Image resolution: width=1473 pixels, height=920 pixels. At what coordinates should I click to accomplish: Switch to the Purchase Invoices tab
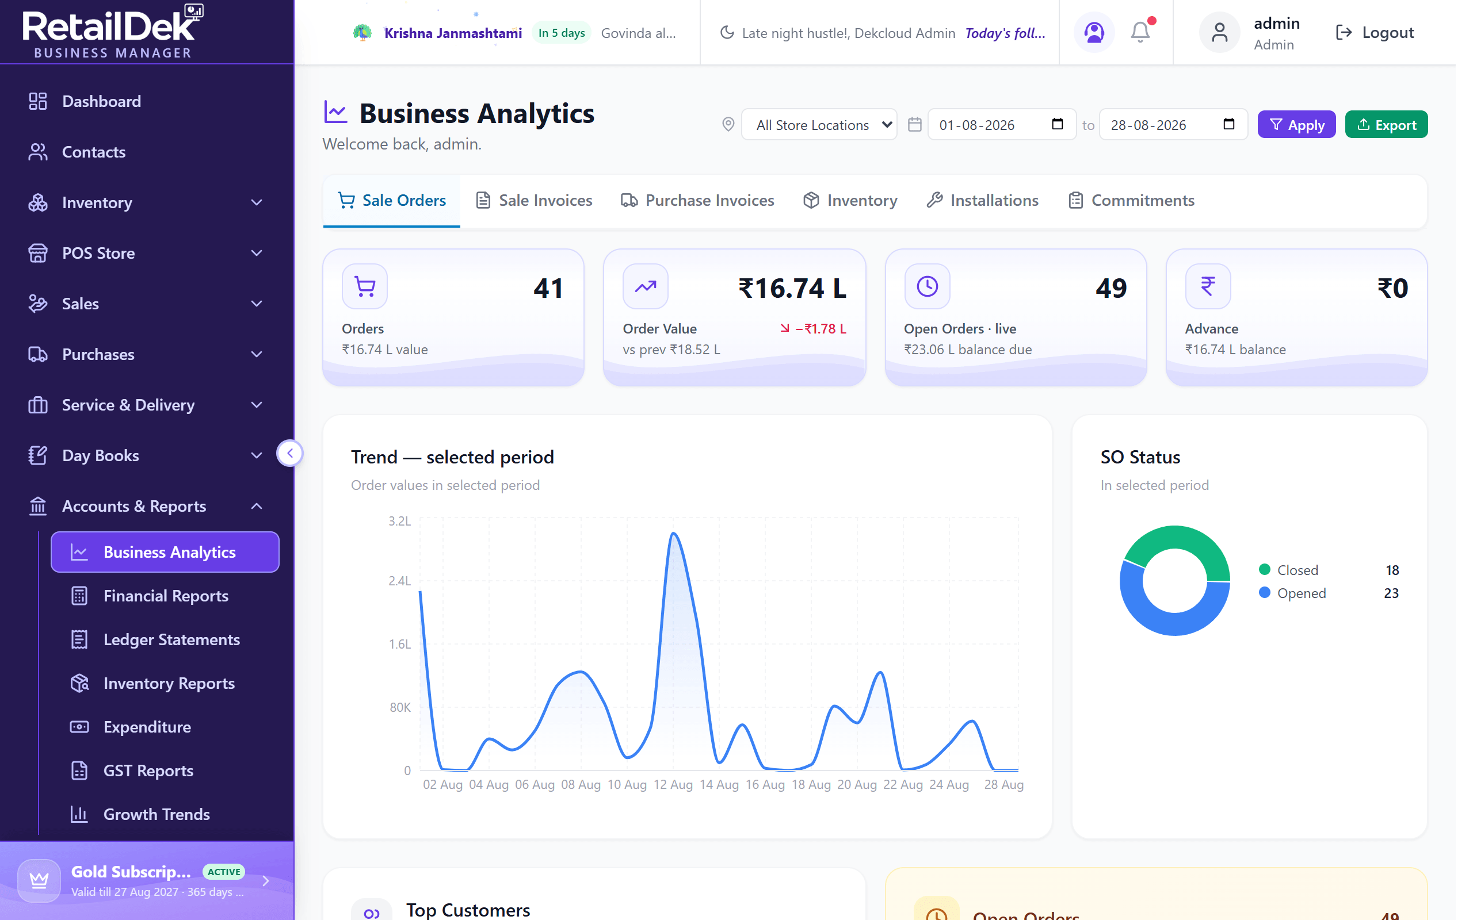[697, 200]
